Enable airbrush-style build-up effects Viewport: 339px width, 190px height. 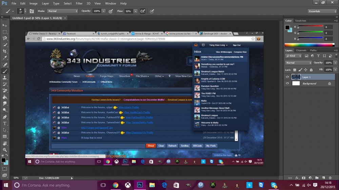pyautogui.click(x=143, y=11)
